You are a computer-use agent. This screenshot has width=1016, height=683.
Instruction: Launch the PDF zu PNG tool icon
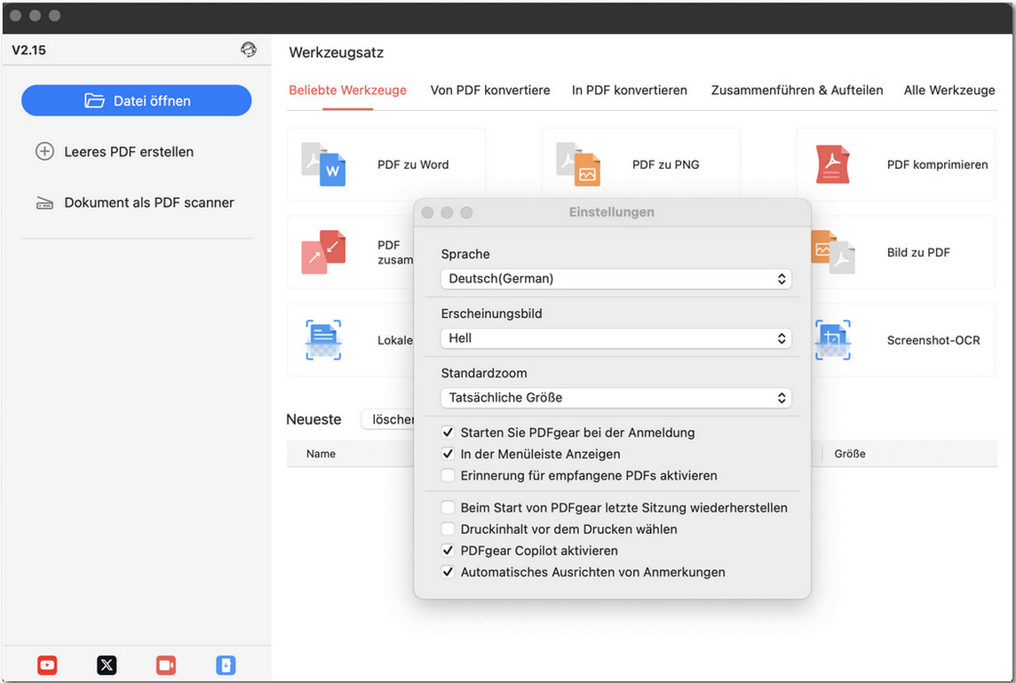(578, 164)
